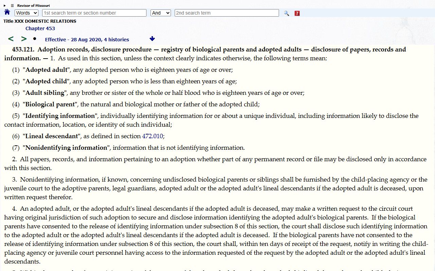This screenshot has height=271, width=435.
Task: Click the home icon
Action: tap(7, 13)
